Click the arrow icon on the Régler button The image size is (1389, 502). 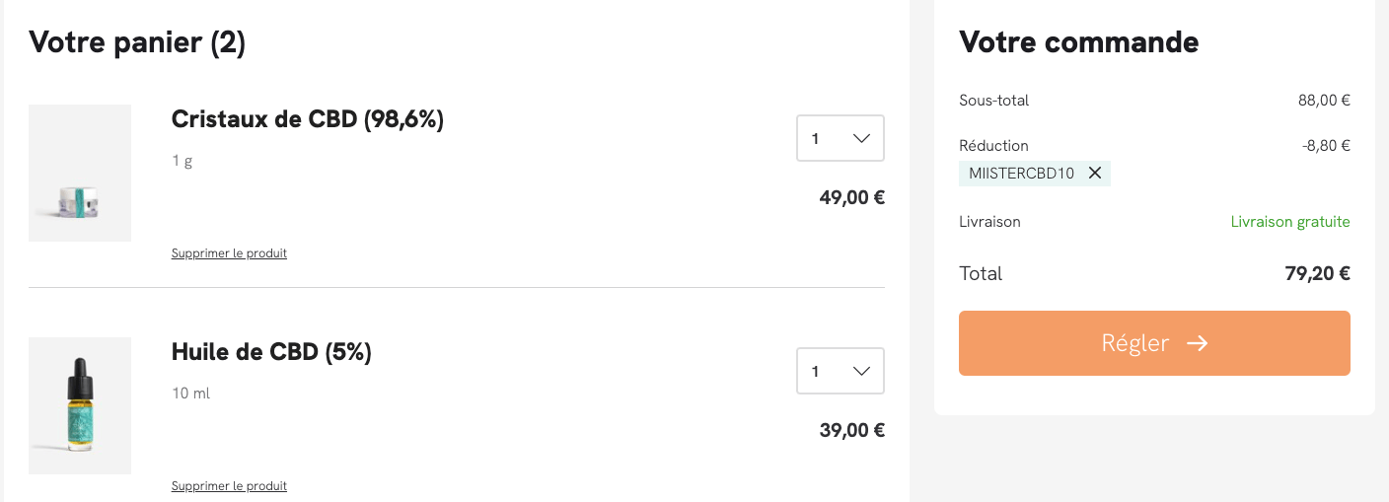[x=1197, y=343]
